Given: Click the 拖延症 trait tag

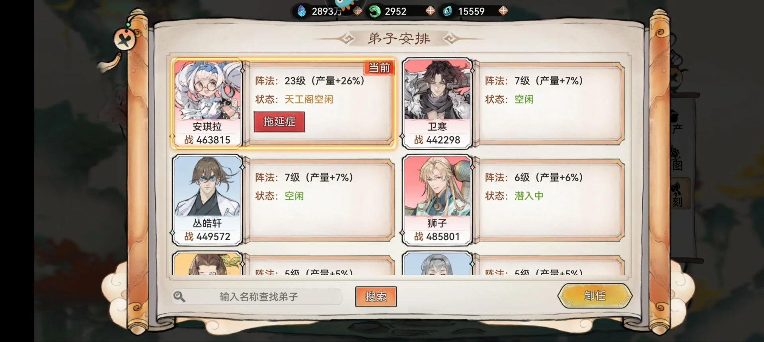Looking at the screenshot, I should click(279, 122).
